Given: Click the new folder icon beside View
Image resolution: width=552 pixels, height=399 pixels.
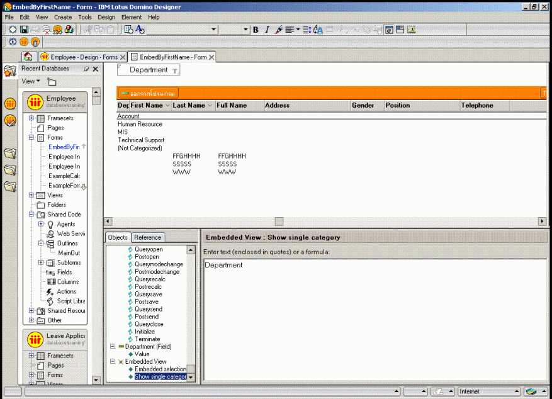Looking at the screenshot, I should click(52, 82).
